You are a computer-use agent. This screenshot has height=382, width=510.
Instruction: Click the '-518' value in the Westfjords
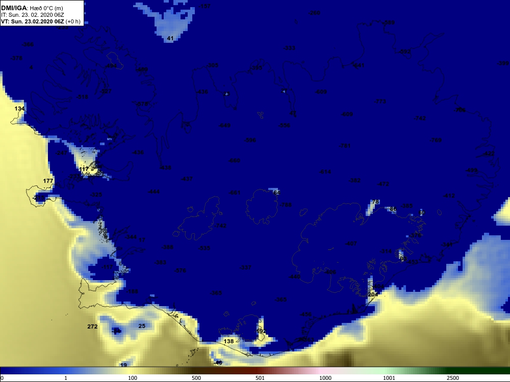(x=82, y=97)
